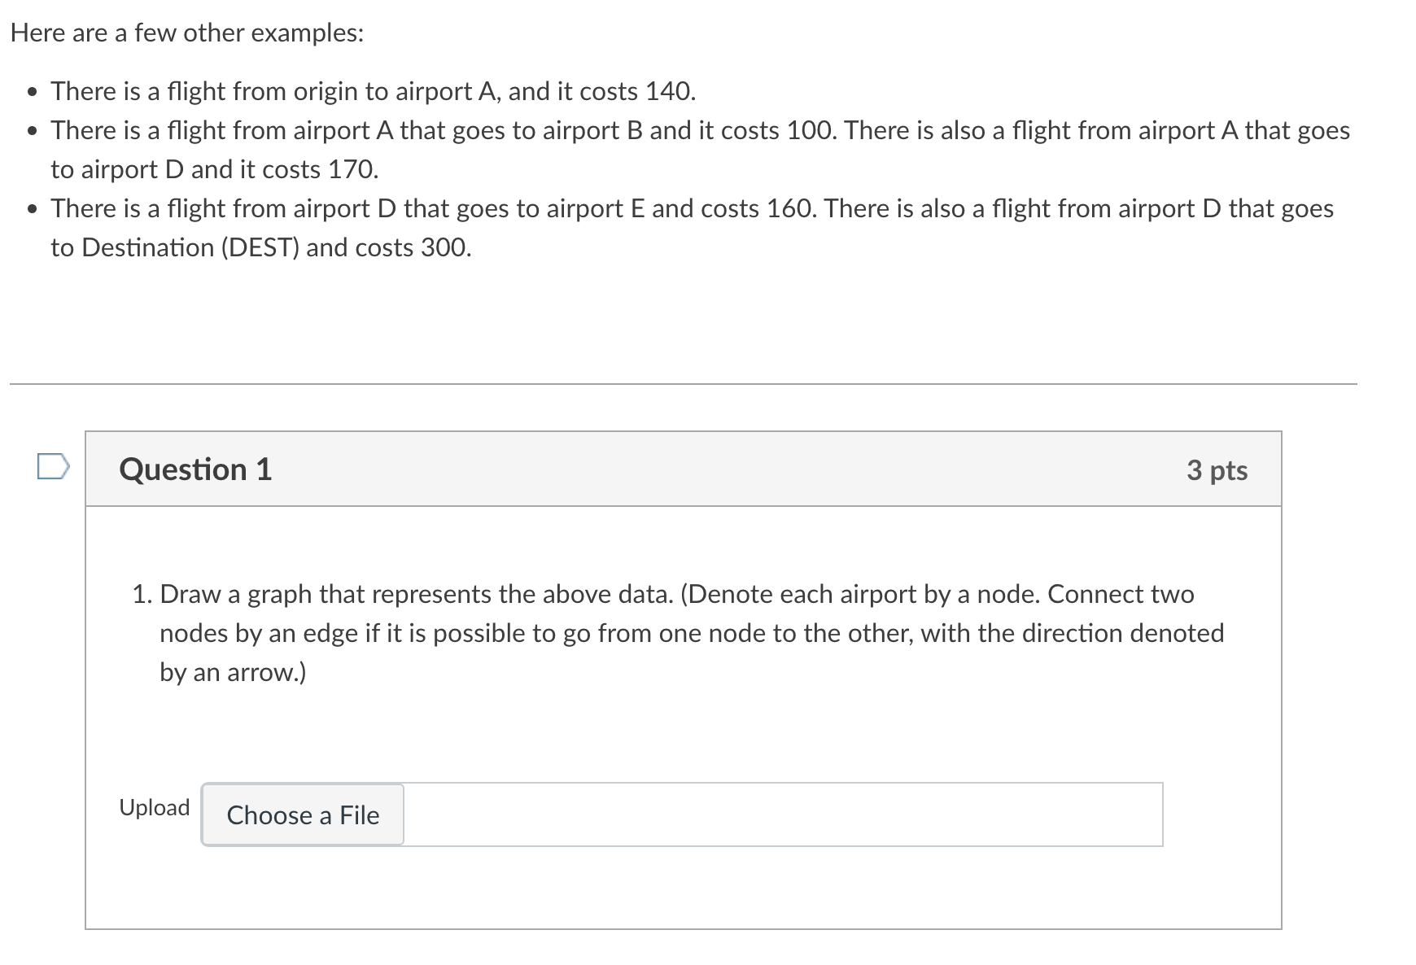Screen dimensions: 1416x965
Task: Click the gray Question 1 header bar
Action: coord(684,469)
